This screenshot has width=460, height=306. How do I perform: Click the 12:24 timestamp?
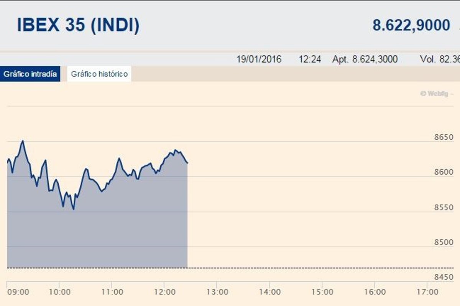point(310,60)
